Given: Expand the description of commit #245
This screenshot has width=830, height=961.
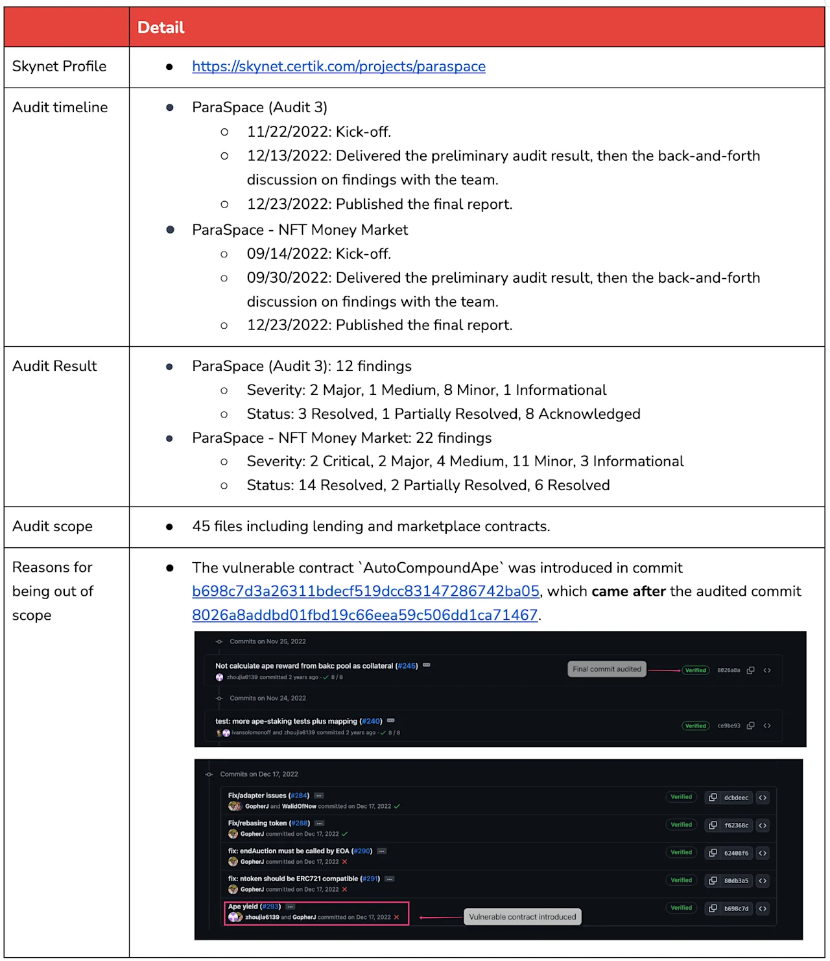Looking at the screenshot, I should click(x=427, y=665).
